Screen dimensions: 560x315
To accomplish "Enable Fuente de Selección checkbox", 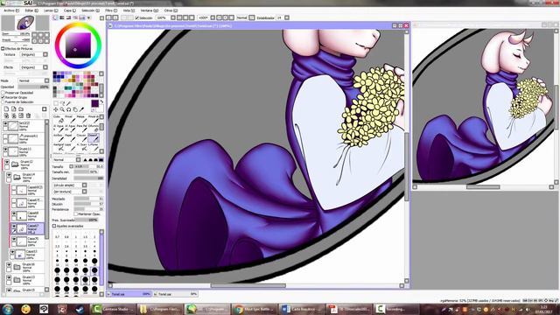I will point(3,101).
